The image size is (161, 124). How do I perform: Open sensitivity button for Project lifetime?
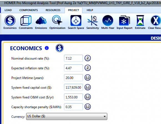click(x=88, y=78)
